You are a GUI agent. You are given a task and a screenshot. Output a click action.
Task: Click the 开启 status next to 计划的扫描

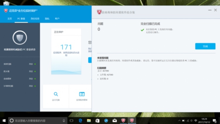(x=31, y=86)
